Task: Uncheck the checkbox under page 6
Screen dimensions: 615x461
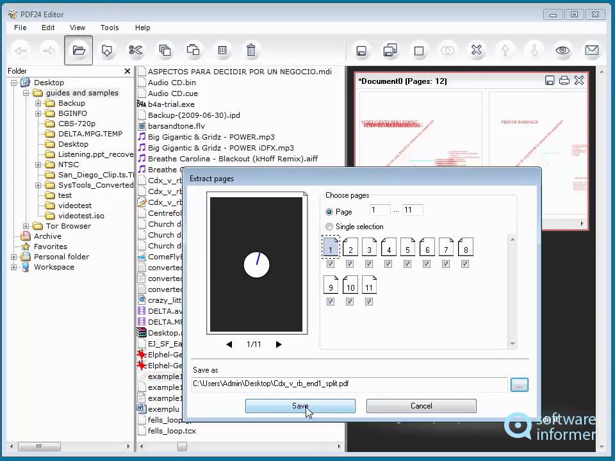Action: [427, 264]
